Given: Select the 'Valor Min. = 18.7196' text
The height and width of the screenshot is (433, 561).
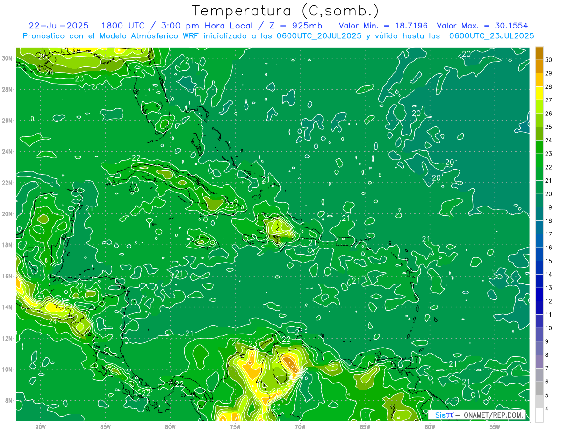Looking at the screenshot, I should tap(383, 25).
